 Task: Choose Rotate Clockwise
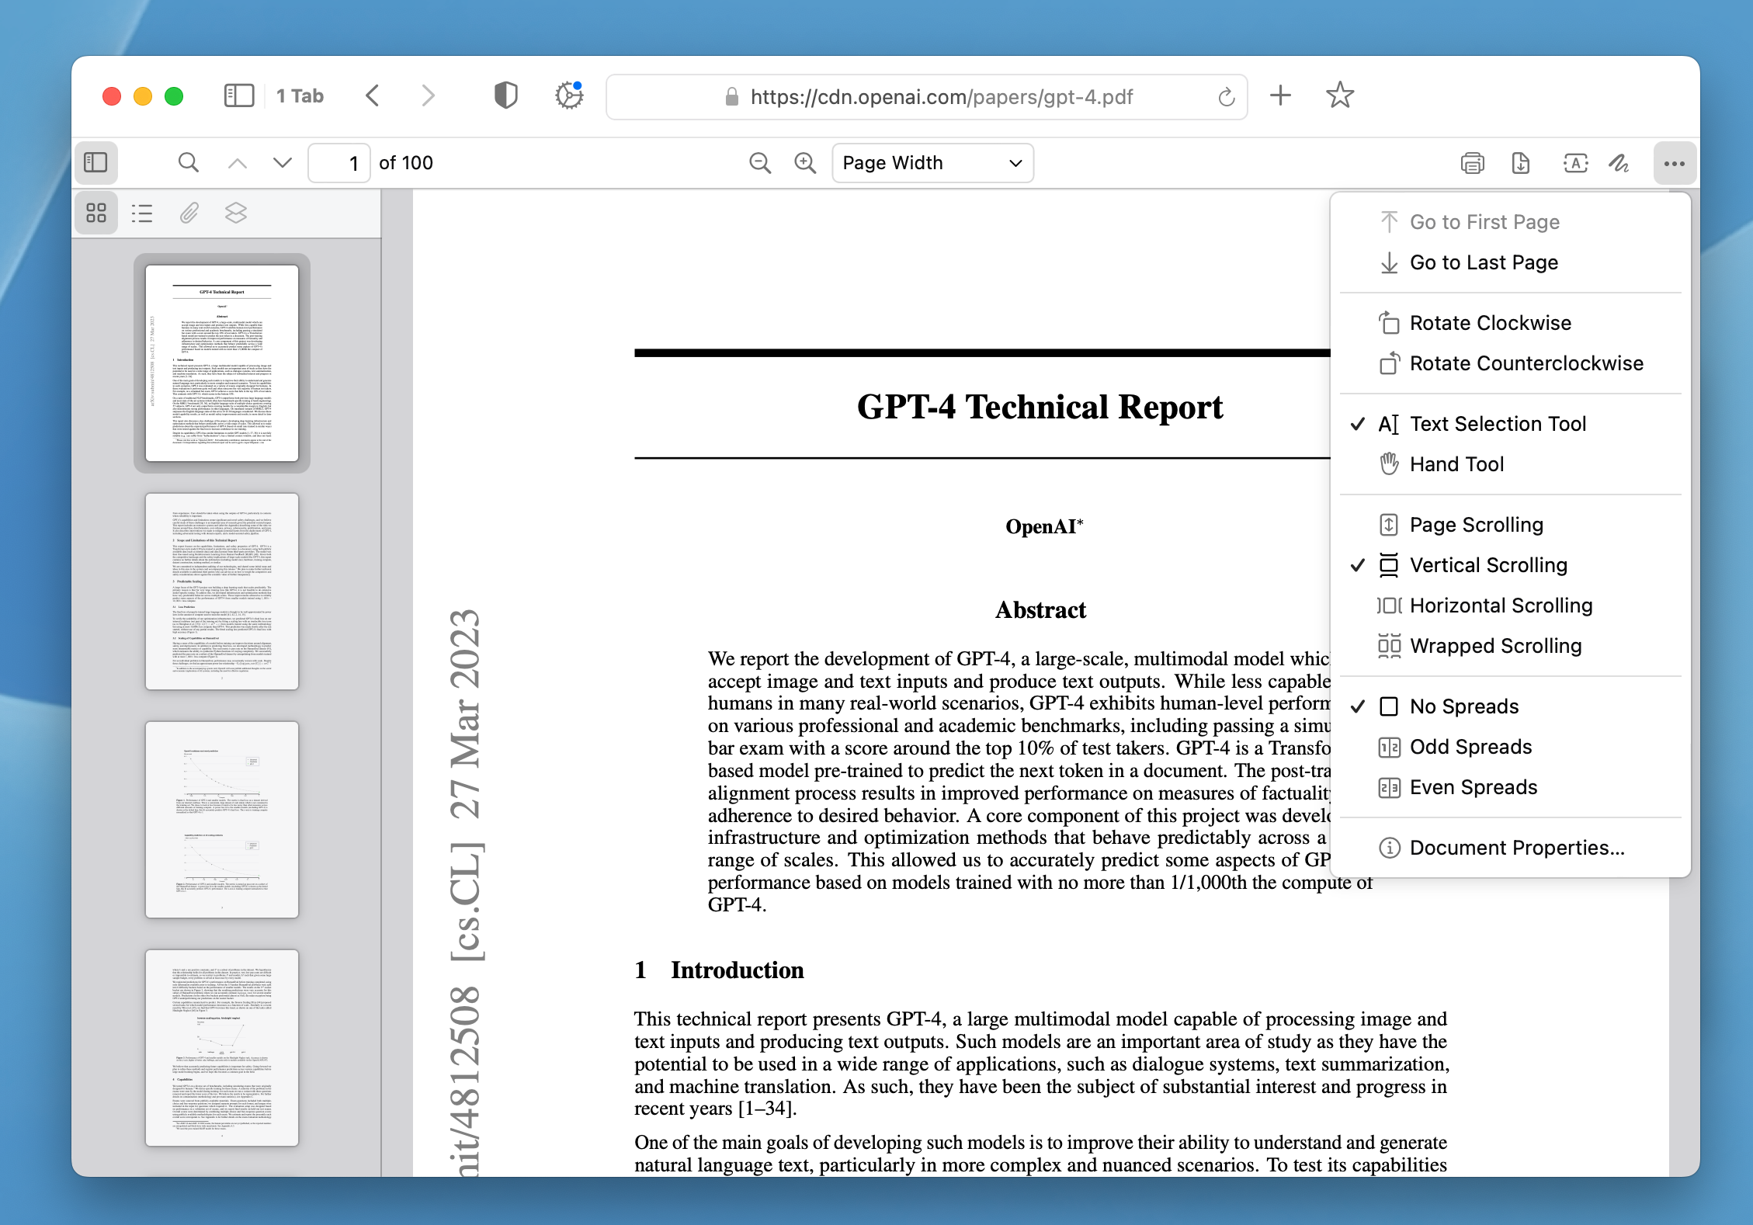1510,323
